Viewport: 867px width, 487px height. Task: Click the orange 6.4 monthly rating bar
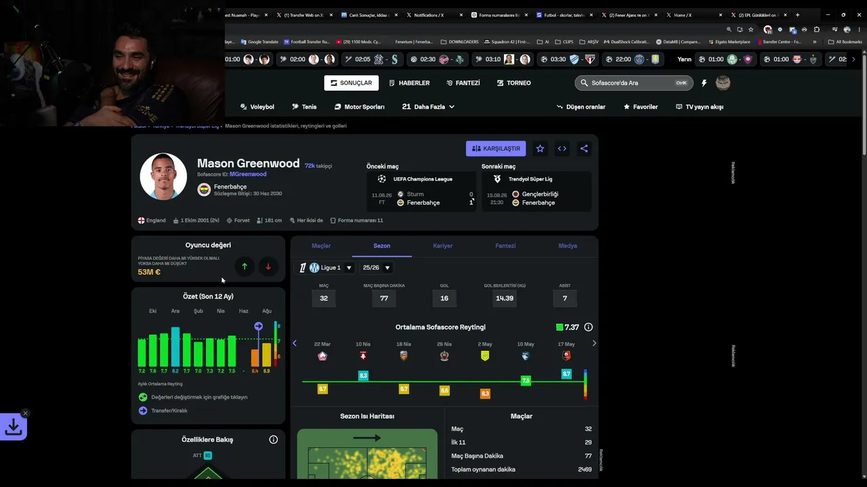pos(255,358)
